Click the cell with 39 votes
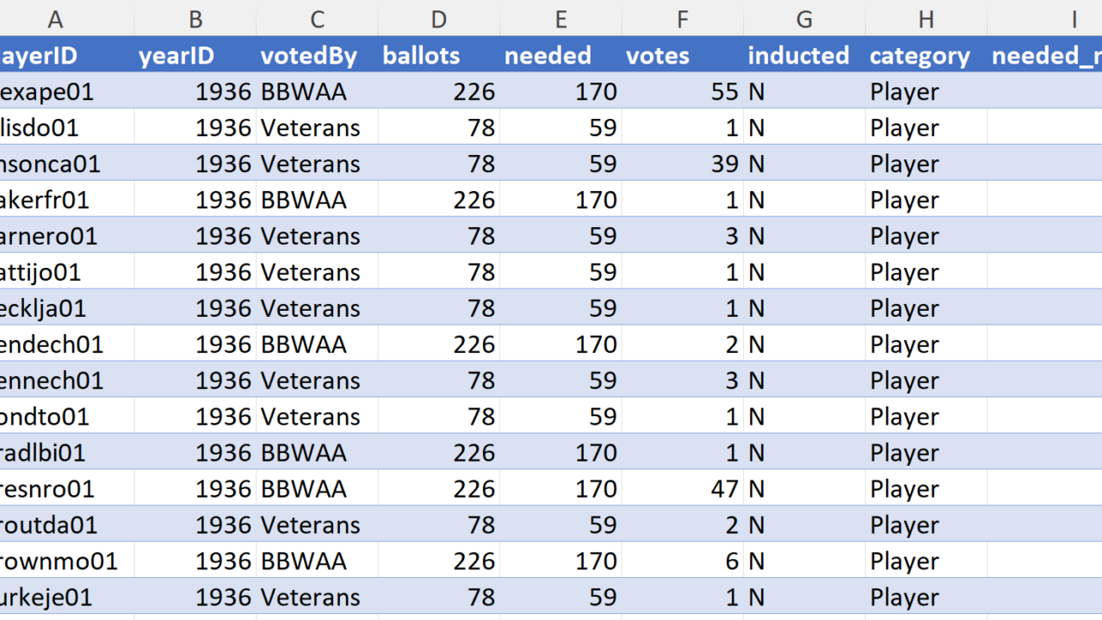The width and height of the screenshot is (1102, 620). pyautogui.click(x=682, y=164)
